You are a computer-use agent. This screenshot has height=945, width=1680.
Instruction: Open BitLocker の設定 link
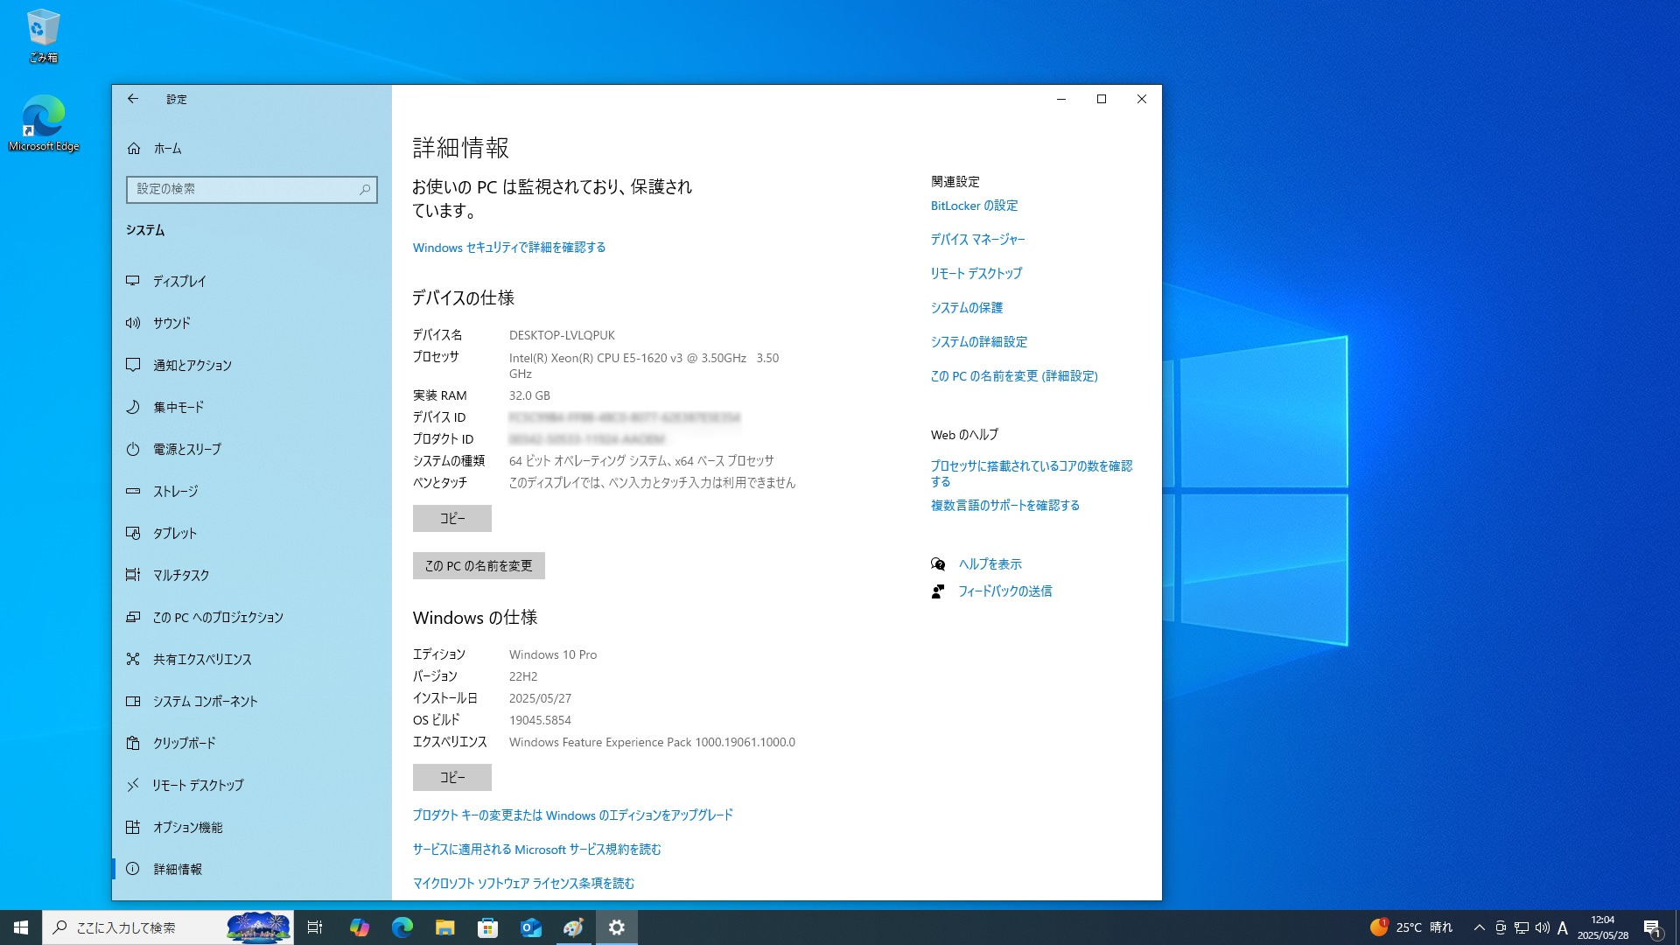click(975, 206)
